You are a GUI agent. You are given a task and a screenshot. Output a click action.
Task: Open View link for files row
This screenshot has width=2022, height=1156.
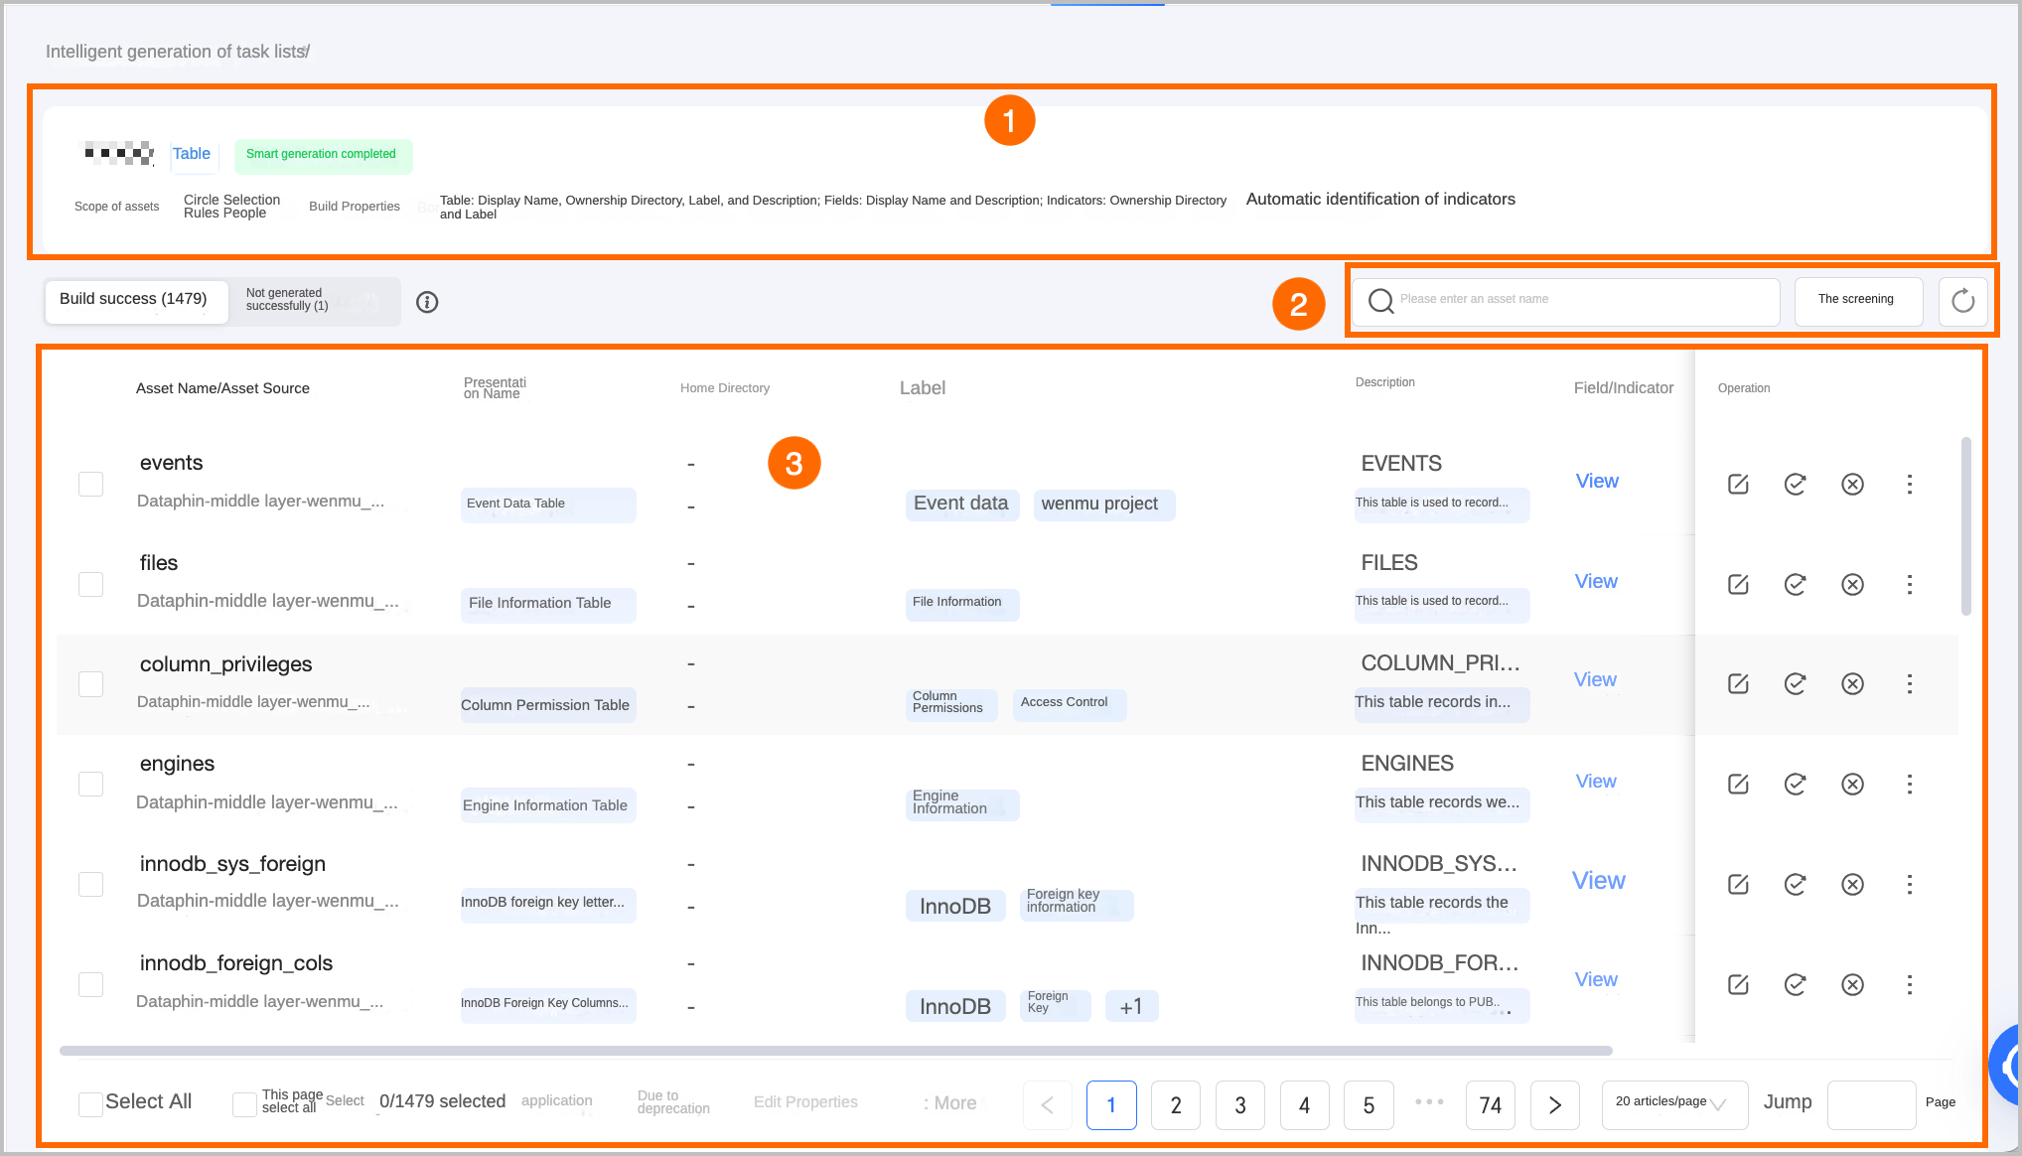tap(1596, 581)
